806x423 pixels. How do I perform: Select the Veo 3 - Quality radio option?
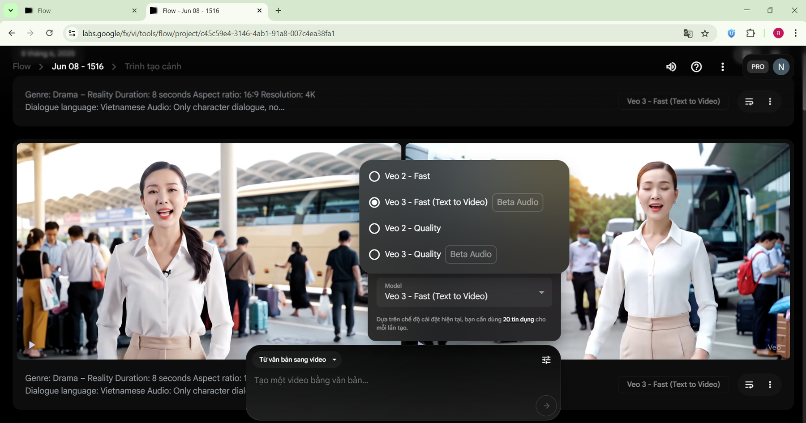(374, 254)
